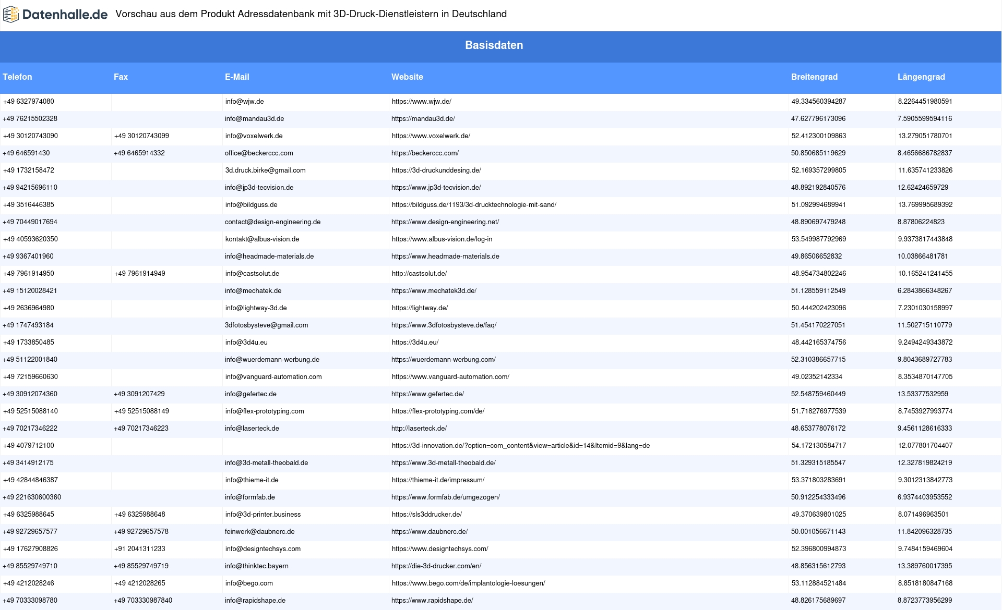
Task: Select the https://www.formfab.de/umgezogen/ cell
Action: 446,497
